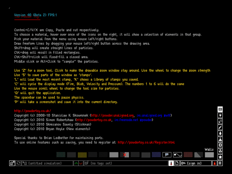Select the Gases category icon
This screenshot has height=174, width=232.
(x=220, y=128)
